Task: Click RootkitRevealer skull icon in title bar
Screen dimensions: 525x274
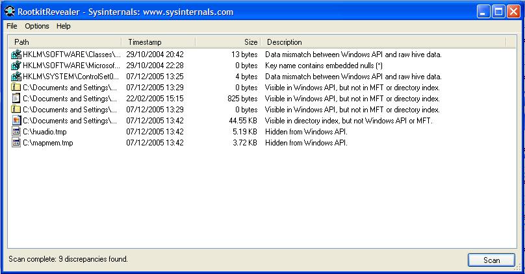Action: 10,12
